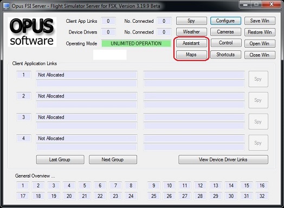284x208 pixels.
Task: Click overview indicator 24
Action: pos(131,196)
